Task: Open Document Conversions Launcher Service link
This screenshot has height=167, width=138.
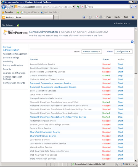Action: [x=50, y=83]
